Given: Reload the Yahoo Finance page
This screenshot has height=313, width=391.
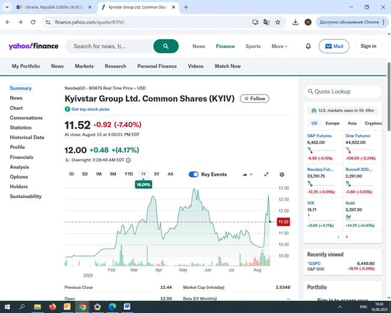Looking at the screenshot, I should pyautogui.click(x=33, y=22).
